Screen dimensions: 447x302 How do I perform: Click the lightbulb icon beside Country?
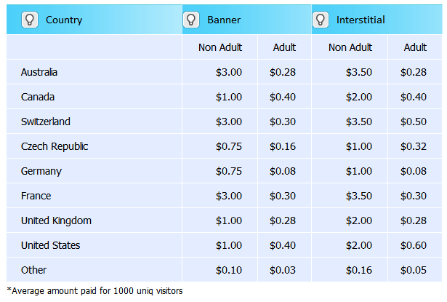[x=30, y=20]
